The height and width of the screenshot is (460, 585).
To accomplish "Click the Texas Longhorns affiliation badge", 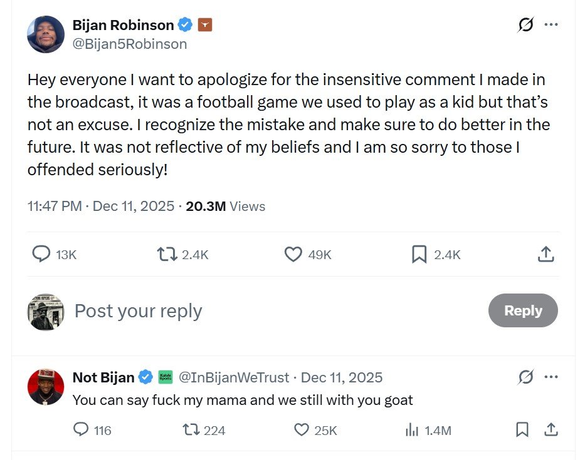I will tap(205, 25).
